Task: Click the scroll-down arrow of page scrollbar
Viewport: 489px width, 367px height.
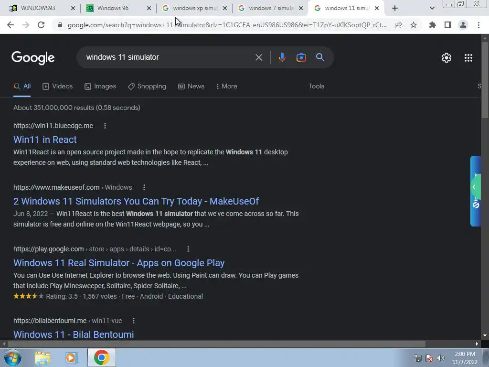Action: [x=485, y=335]
